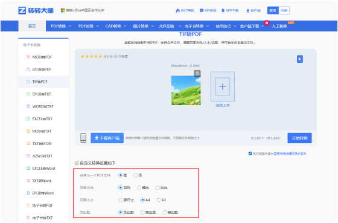
Task: Click the gear icon next to 自定义转换设置如下
Action: 77,163
